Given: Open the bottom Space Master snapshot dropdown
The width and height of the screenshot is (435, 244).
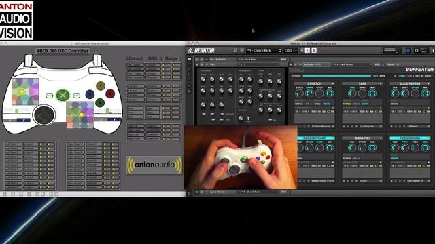Looking at the screenshot, I should (258, 192).
